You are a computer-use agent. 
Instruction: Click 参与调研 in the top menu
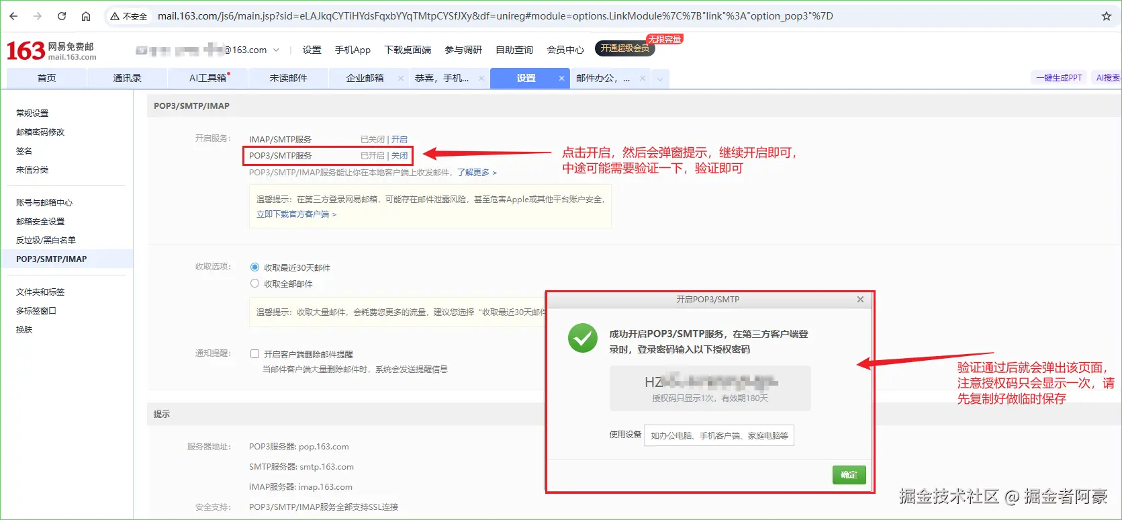(x=463, y=50)
